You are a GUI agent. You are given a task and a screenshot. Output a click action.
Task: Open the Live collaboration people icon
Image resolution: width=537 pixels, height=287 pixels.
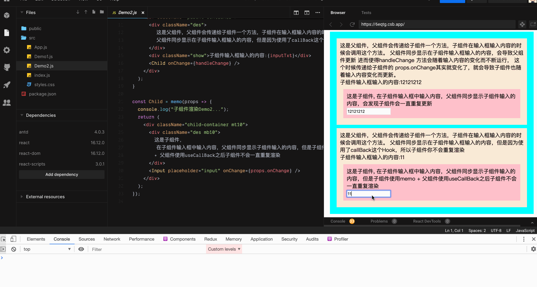pos(7,102)
